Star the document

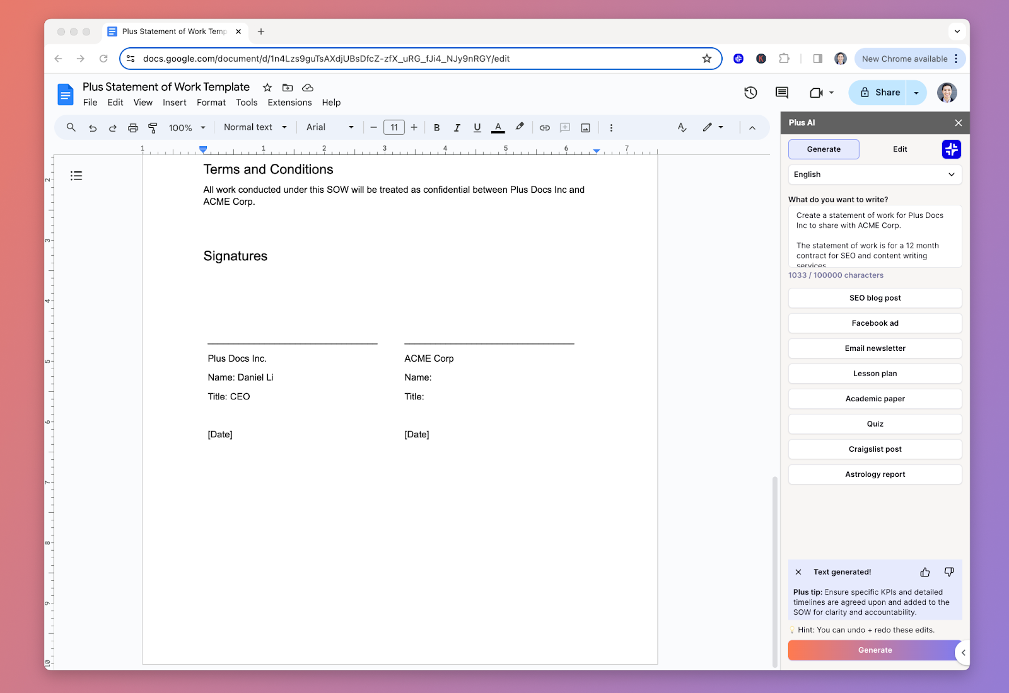click(267, 88)
